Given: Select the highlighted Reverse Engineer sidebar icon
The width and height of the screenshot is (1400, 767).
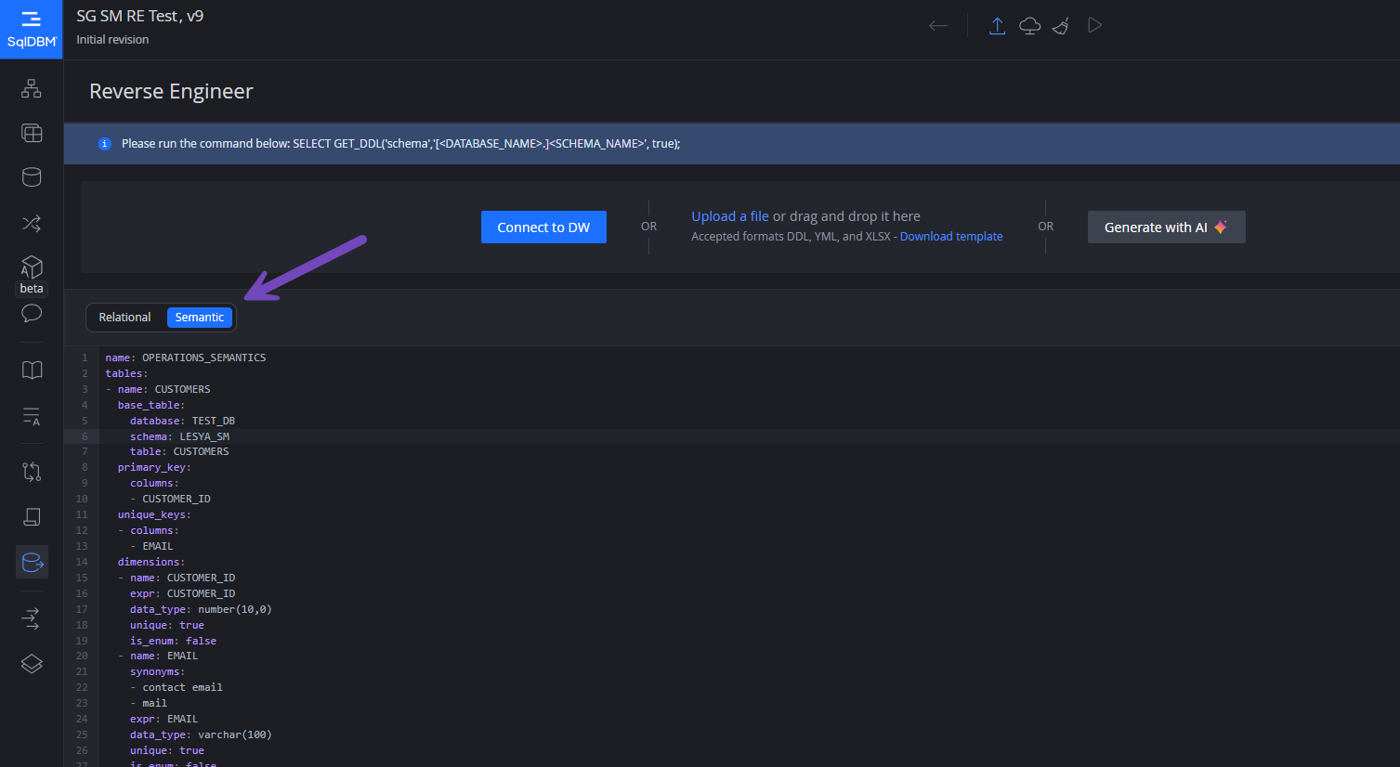Looking at the screenshot, I should coord(32,562).
